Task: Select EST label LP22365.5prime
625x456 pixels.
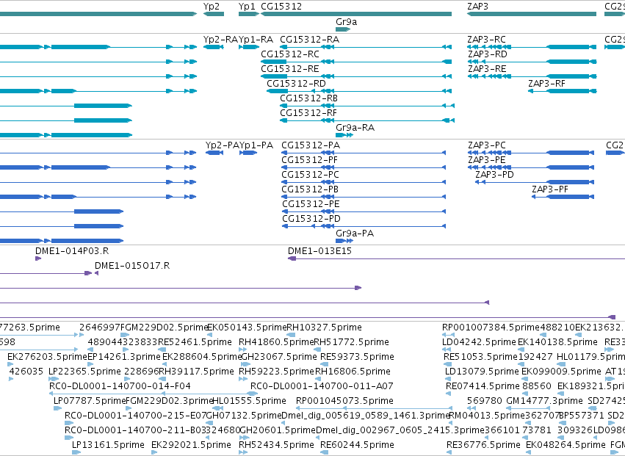Action: tap(84, 371)
